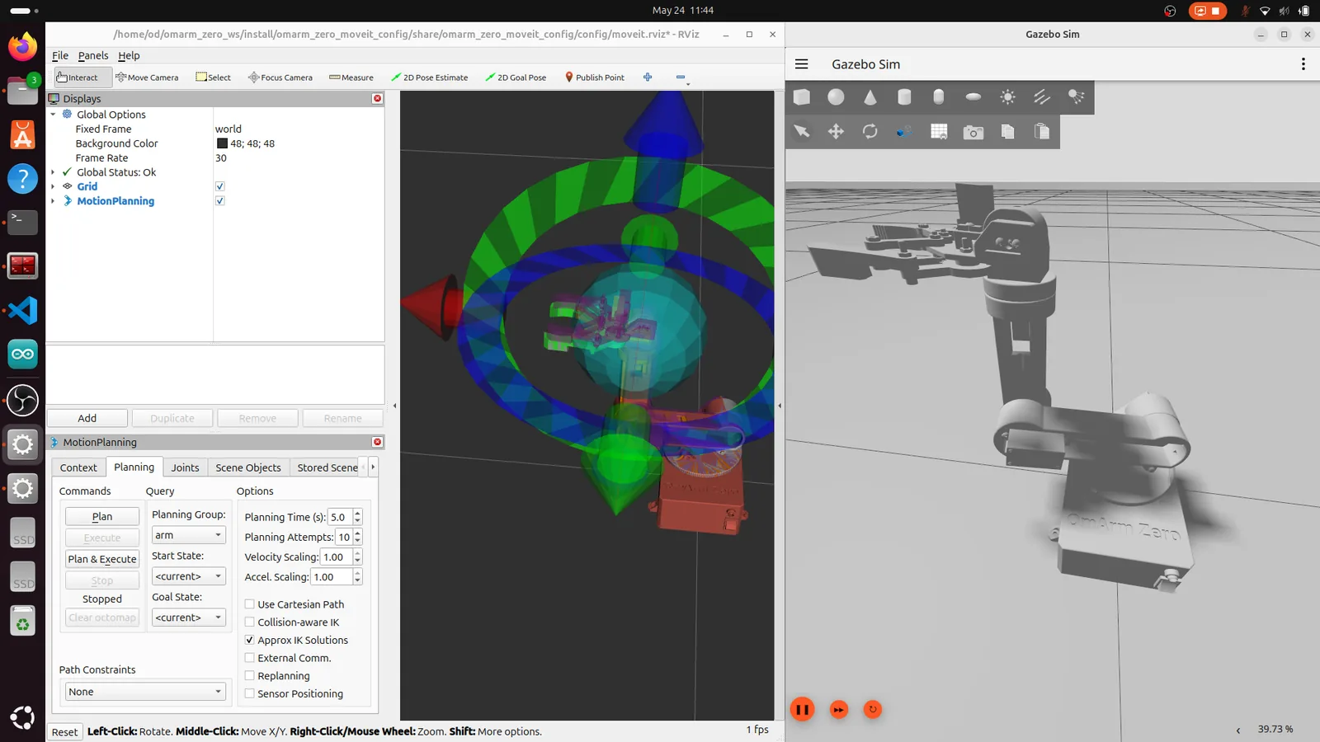The height and width of the screenshot is (742, 1320).
Task: Step the Gazebo simulation forward
Action: pyautogui.click(x=838, y=710)
